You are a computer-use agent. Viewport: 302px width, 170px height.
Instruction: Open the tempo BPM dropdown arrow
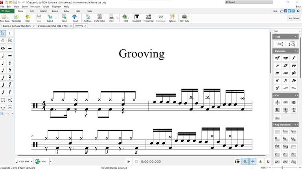pyautogui.click(x=31, y=161)
